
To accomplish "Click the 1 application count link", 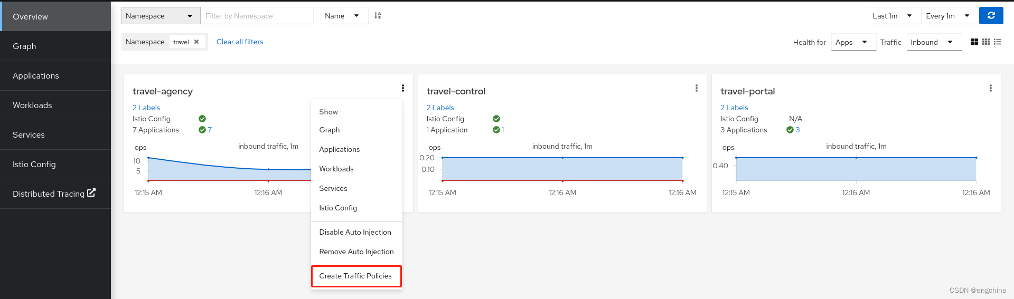I will (x=503, y=130).
